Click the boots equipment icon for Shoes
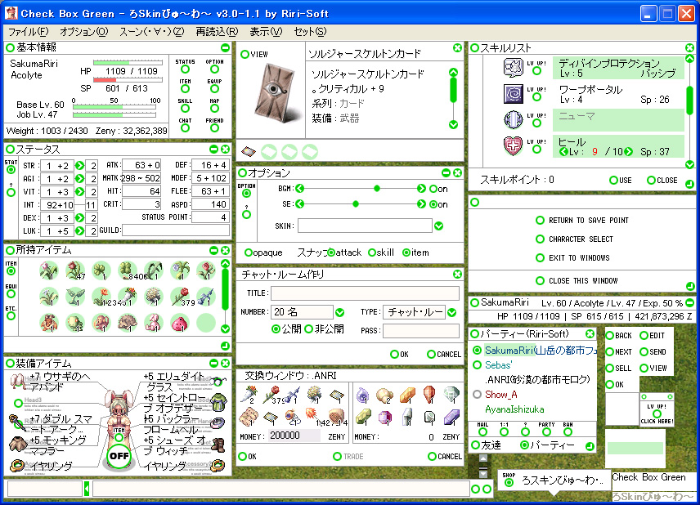This screenshot has width=700, height=505. click(x=218, y=445)
